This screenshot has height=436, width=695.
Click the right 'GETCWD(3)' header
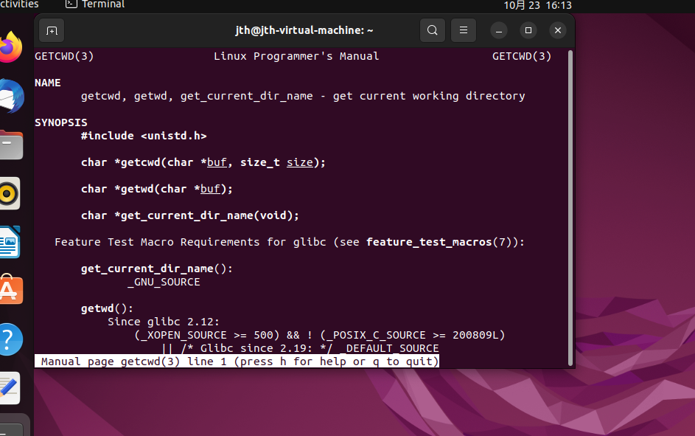(522, 56)
